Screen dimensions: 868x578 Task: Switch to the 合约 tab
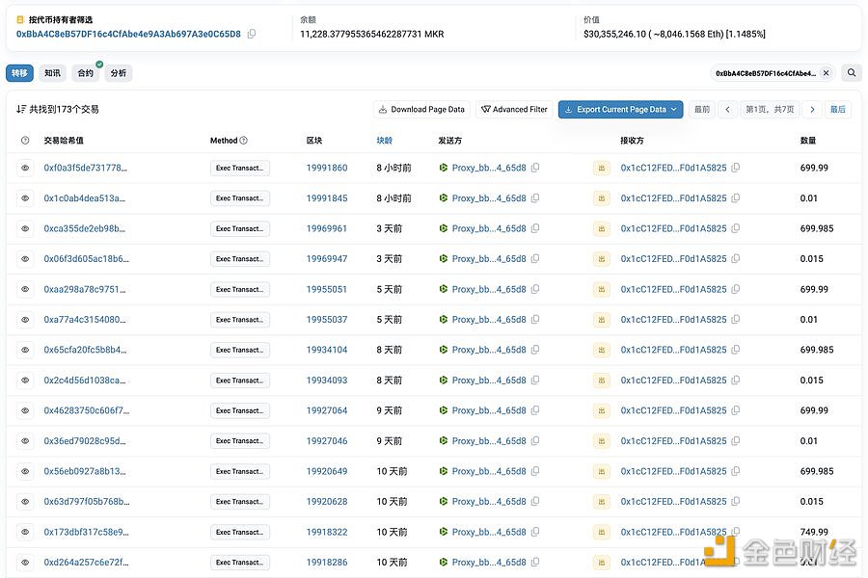[x=86, y=73]
